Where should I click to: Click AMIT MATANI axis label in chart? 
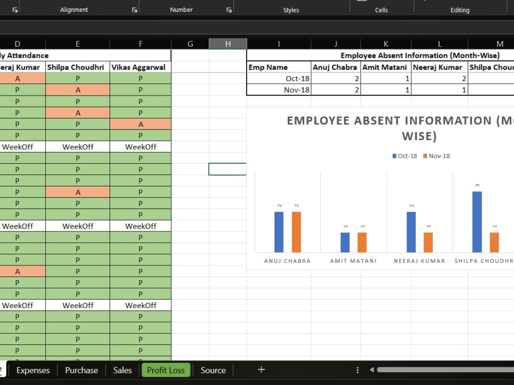[354, 261]
